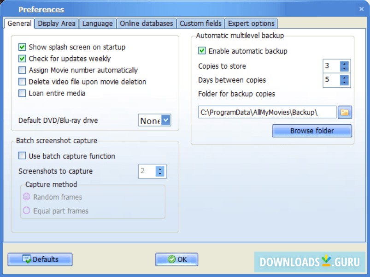Open the Expert options tab
Image resolution: width=370 pixels, height=277 pixels.
pos(251,23)
